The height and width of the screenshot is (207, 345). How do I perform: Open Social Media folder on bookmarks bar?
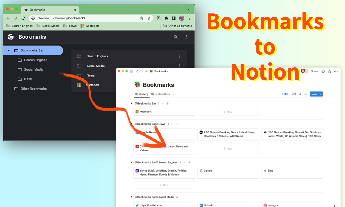click(x=48, y=26)
